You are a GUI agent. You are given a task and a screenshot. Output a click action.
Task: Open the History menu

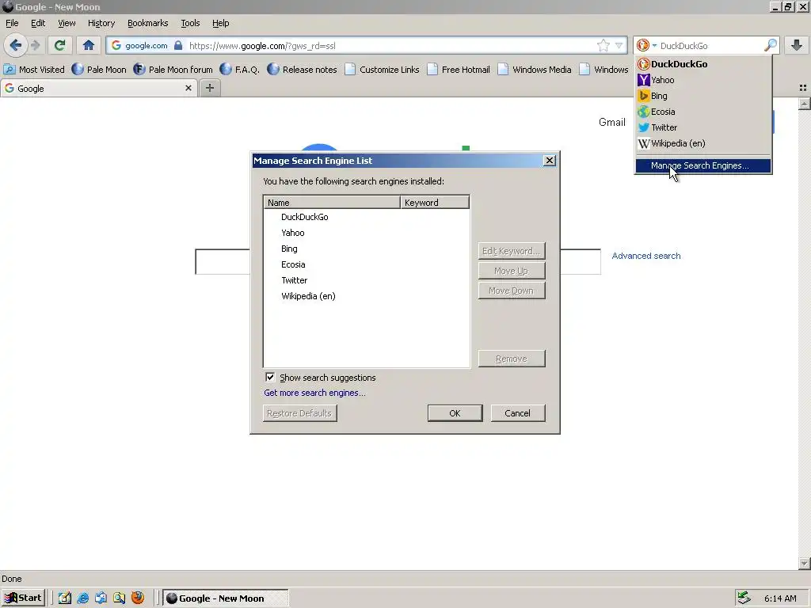point(101,23)
